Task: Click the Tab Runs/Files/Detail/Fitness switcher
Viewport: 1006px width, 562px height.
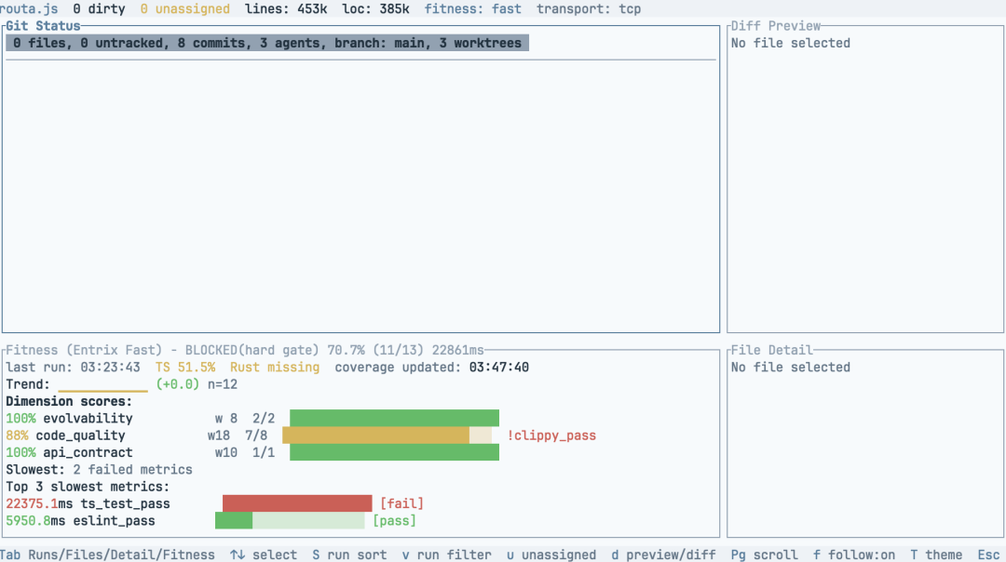Action: pyautogui.click(x=107, y=555)
